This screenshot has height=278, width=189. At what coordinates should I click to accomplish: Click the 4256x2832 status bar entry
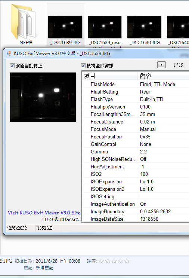(x=17, y=228)
